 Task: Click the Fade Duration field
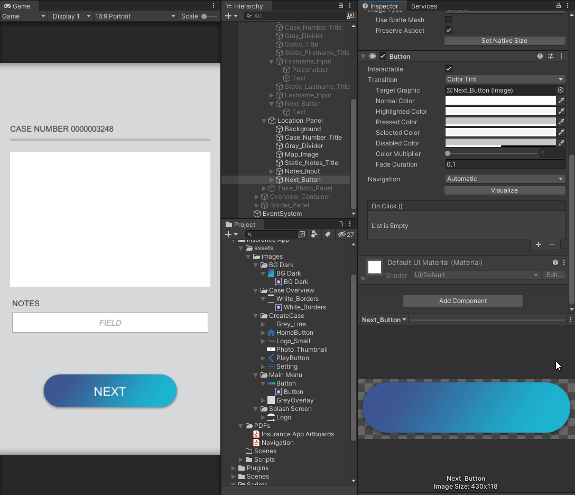click(x=505, y=164)
